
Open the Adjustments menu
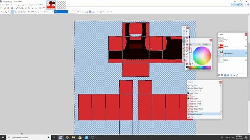click(x=32, y=5)
